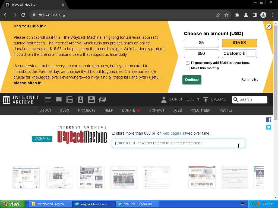The width and height of the screenshot is (278, 208).
Task: Open the JOBS menu item
Action: click(178, 110)
